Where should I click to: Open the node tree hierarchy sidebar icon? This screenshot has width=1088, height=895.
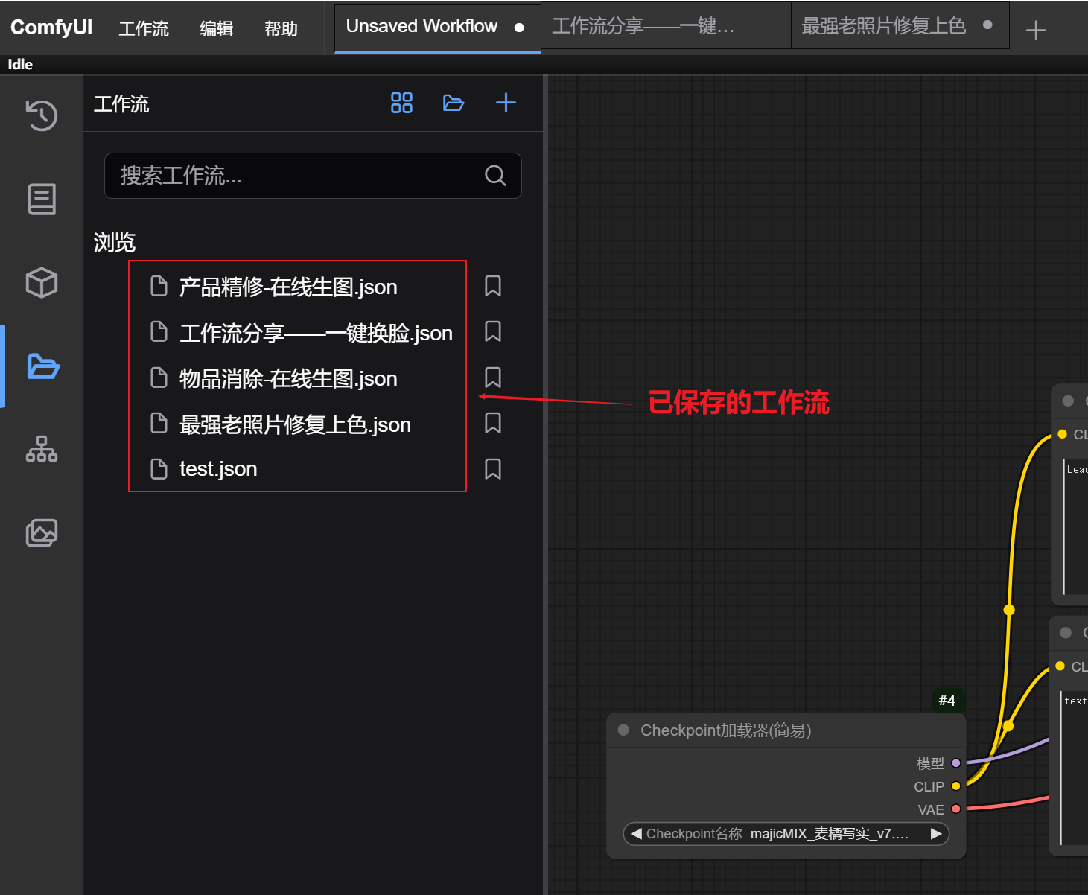42,450
